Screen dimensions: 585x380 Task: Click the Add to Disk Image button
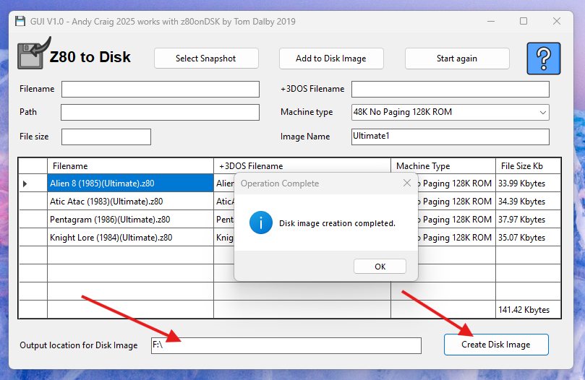330,59
